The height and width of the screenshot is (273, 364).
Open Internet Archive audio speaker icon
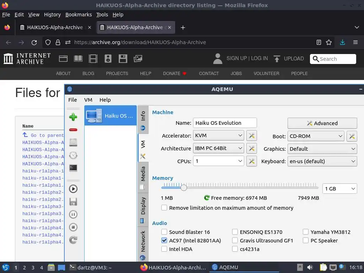(108, 59)
